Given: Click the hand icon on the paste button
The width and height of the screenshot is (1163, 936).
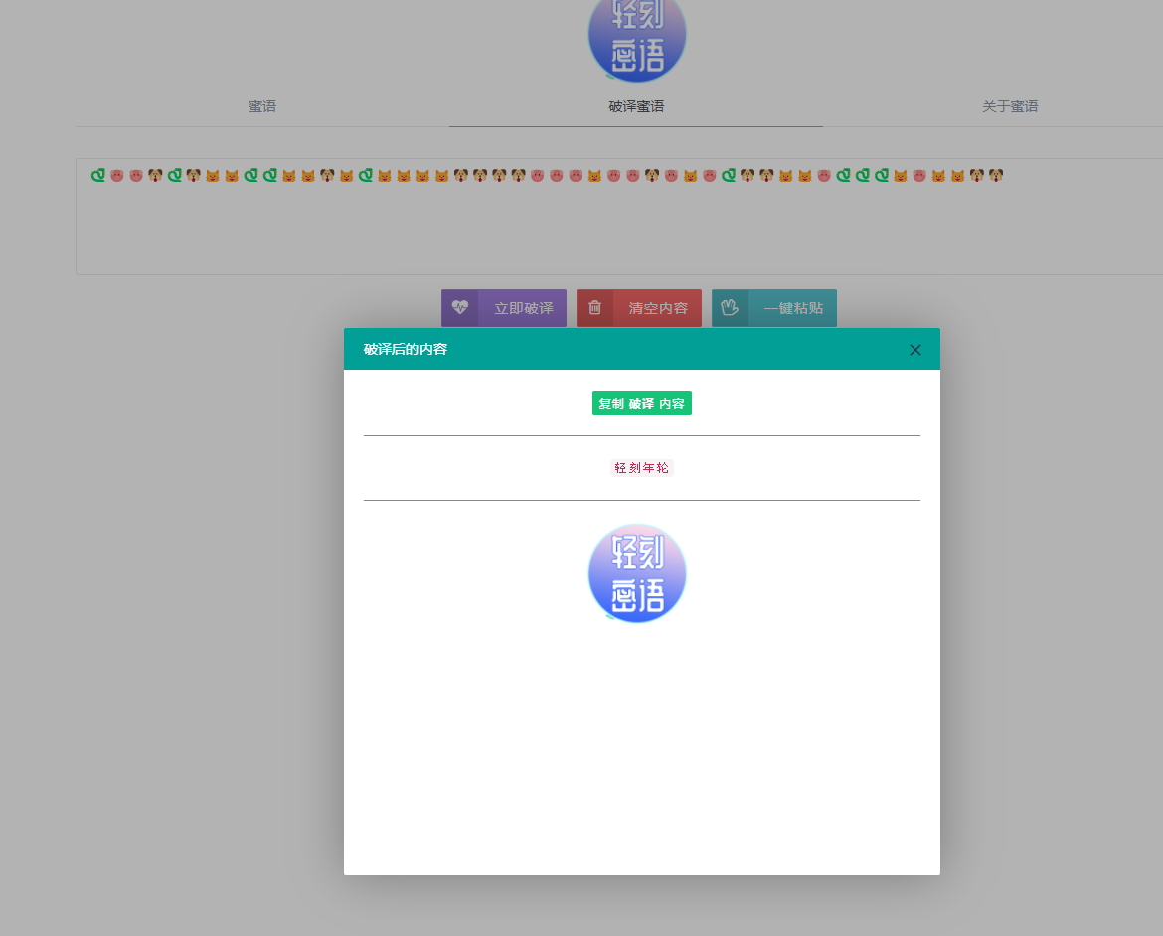Looking at the screenshot, I should pyautogui.click(x=730, y=308).
